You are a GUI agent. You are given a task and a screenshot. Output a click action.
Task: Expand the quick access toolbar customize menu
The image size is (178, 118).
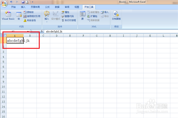(33, 2)
